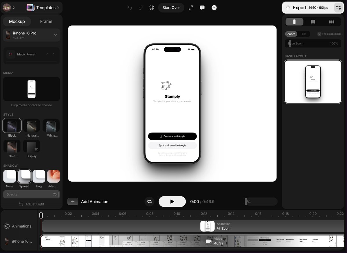This screenshot has width=347, height=253.
Task: Adjust the shadow Opacity slider
Action: [x=32, y=194]
